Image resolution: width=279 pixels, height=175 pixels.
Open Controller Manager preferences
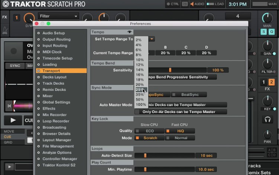(x=61, y=159)
